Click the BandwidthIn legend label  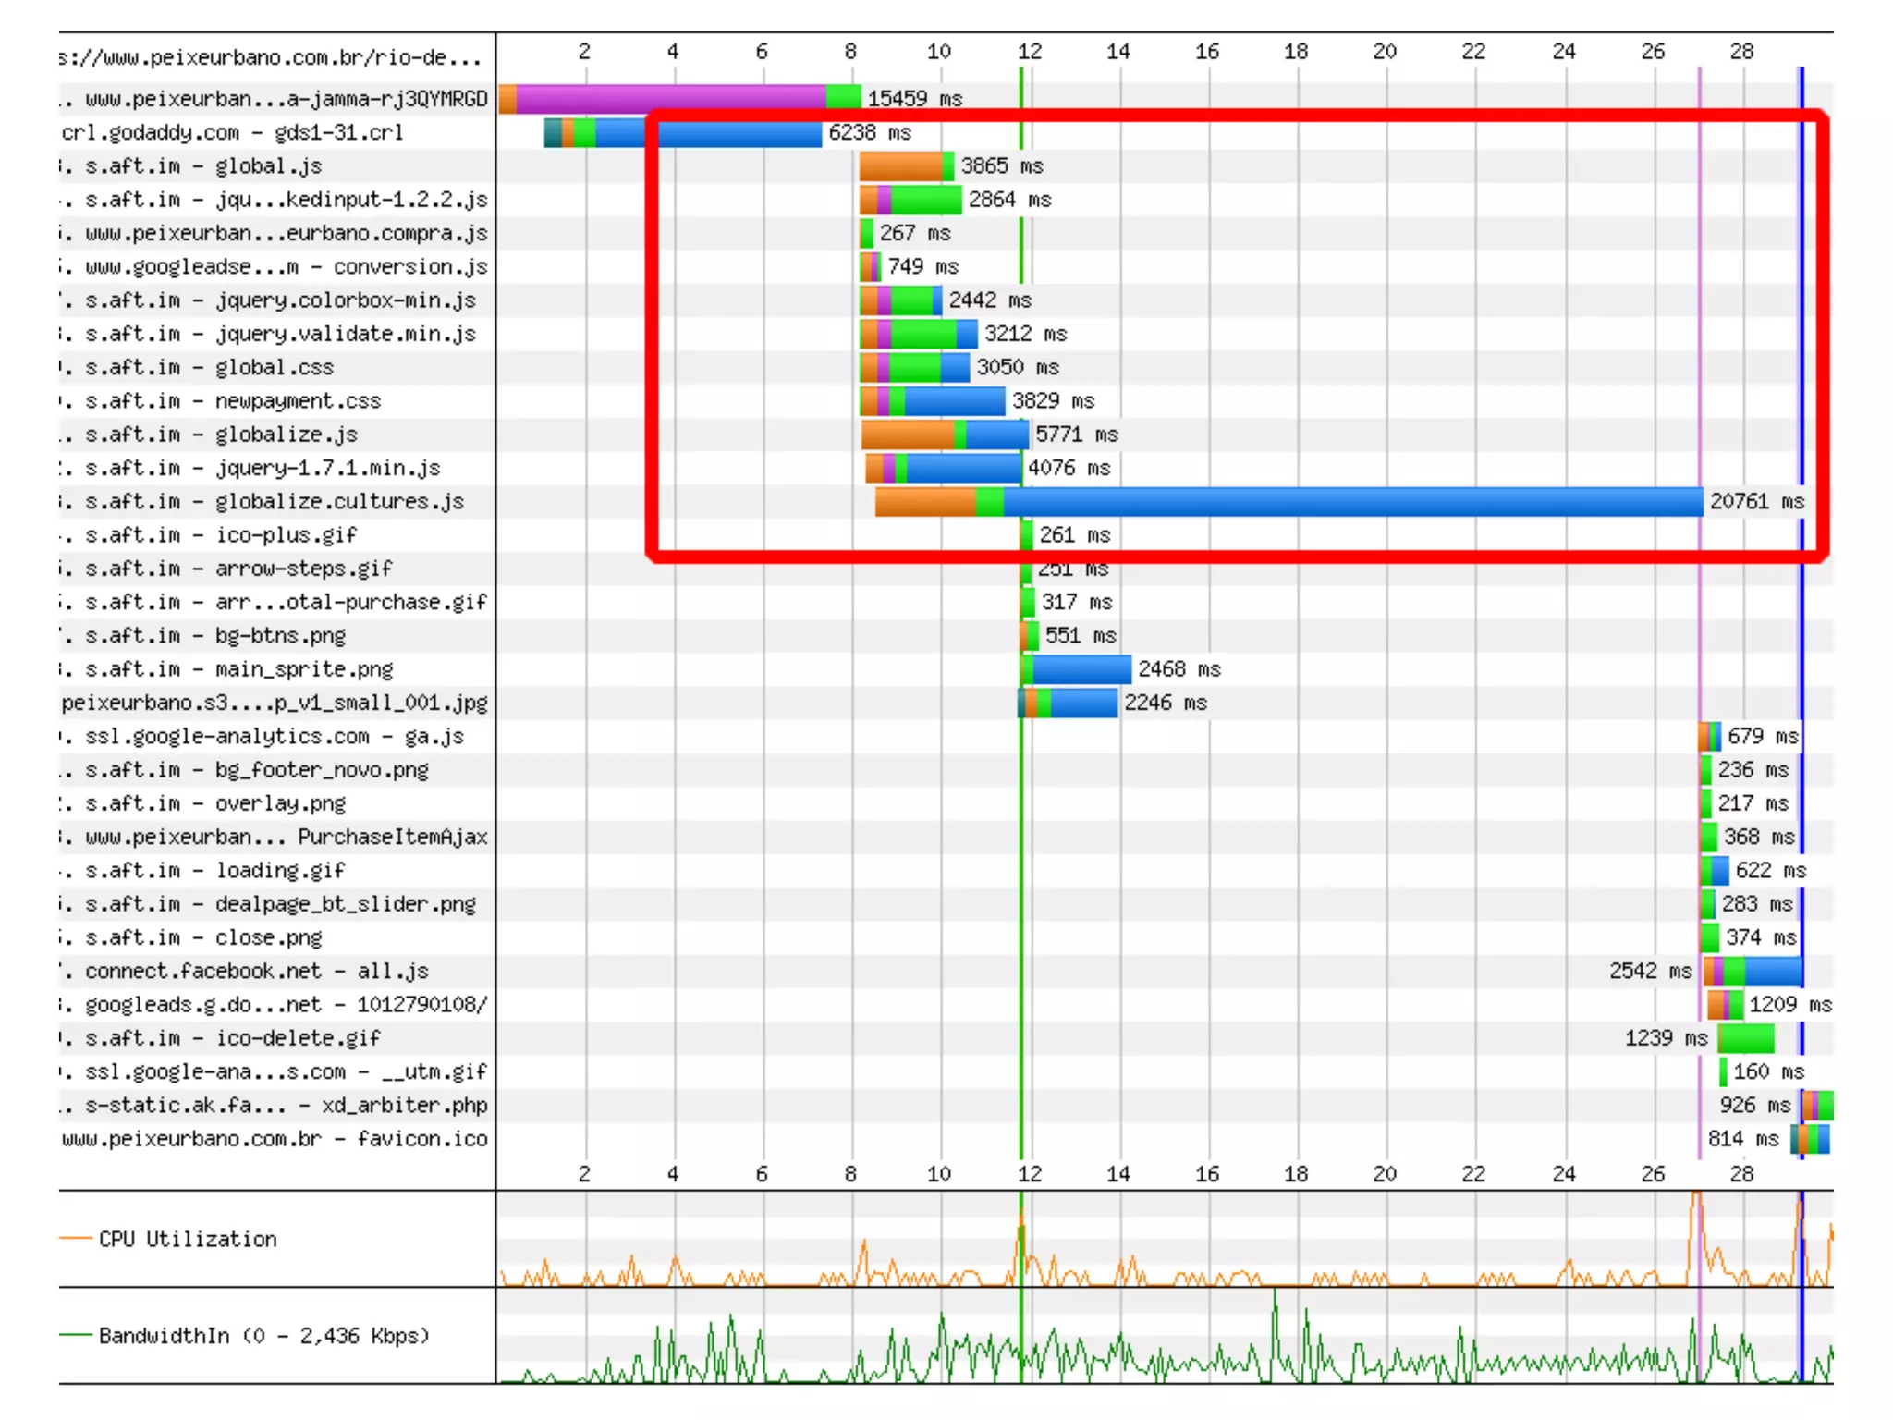263,1336
